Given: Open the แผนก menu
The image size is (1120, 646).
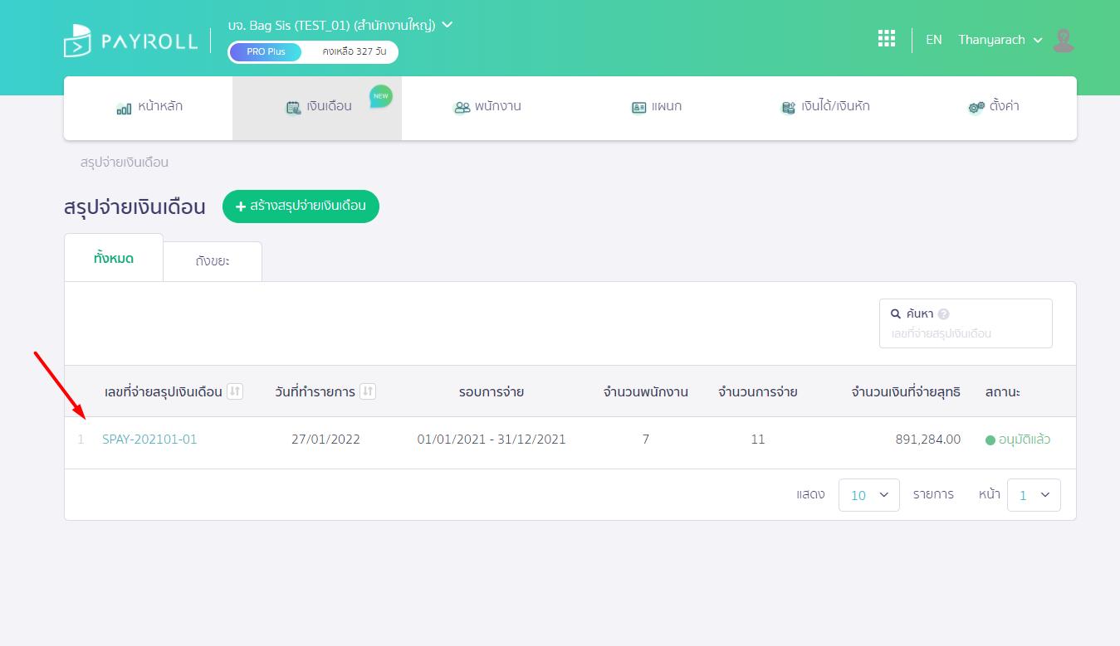Looking at the screenshot, I should [656, 108].
